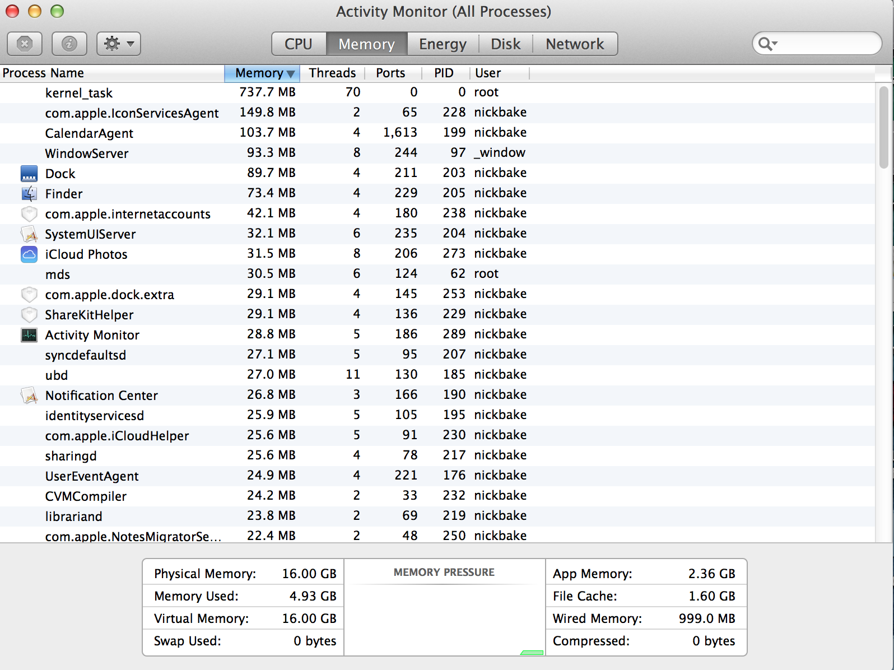The image size is (894, 670).
Task: Select the CVMCompiler process
Action: click(437, 496)
